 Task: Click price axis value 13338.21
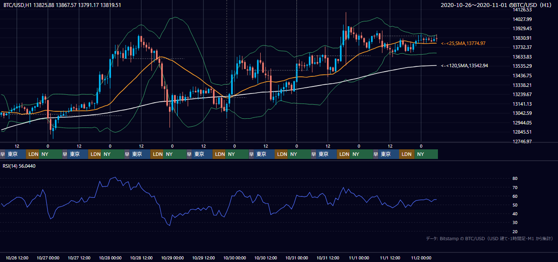click(522, 85)
